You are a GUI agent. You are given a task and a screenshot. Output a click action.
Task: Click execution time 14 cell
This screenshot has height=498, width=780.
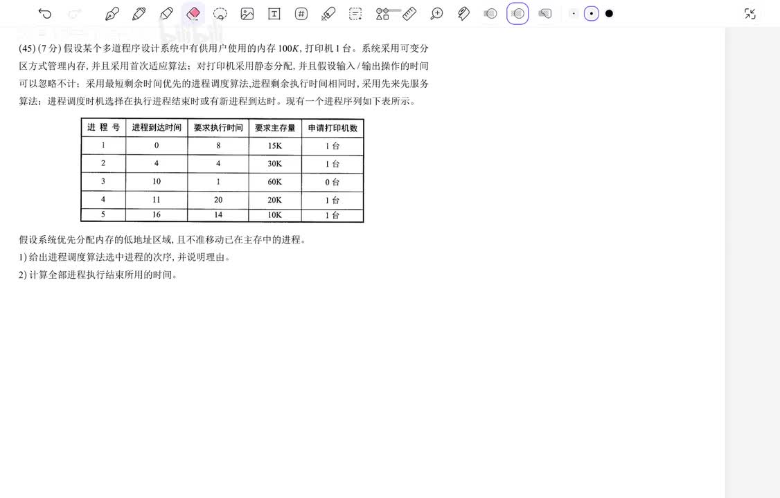218,214
